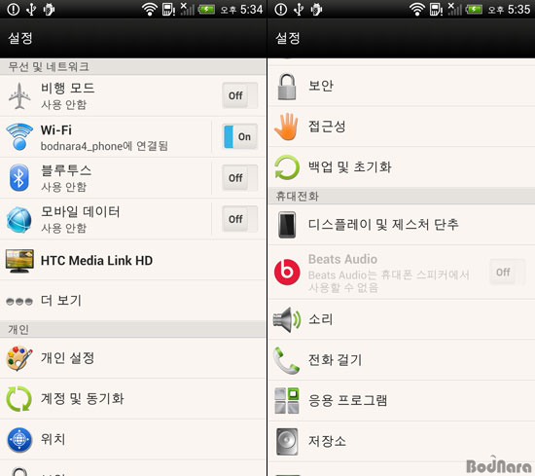
Task: Tap the storage disk icon
Action: 287,442
